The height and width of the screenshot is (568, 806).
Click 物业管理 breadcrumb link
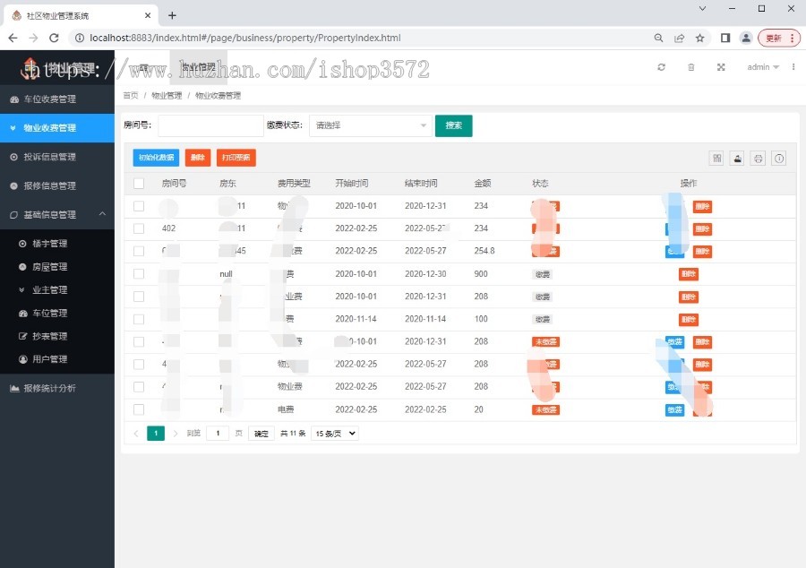tap(167, 96)
